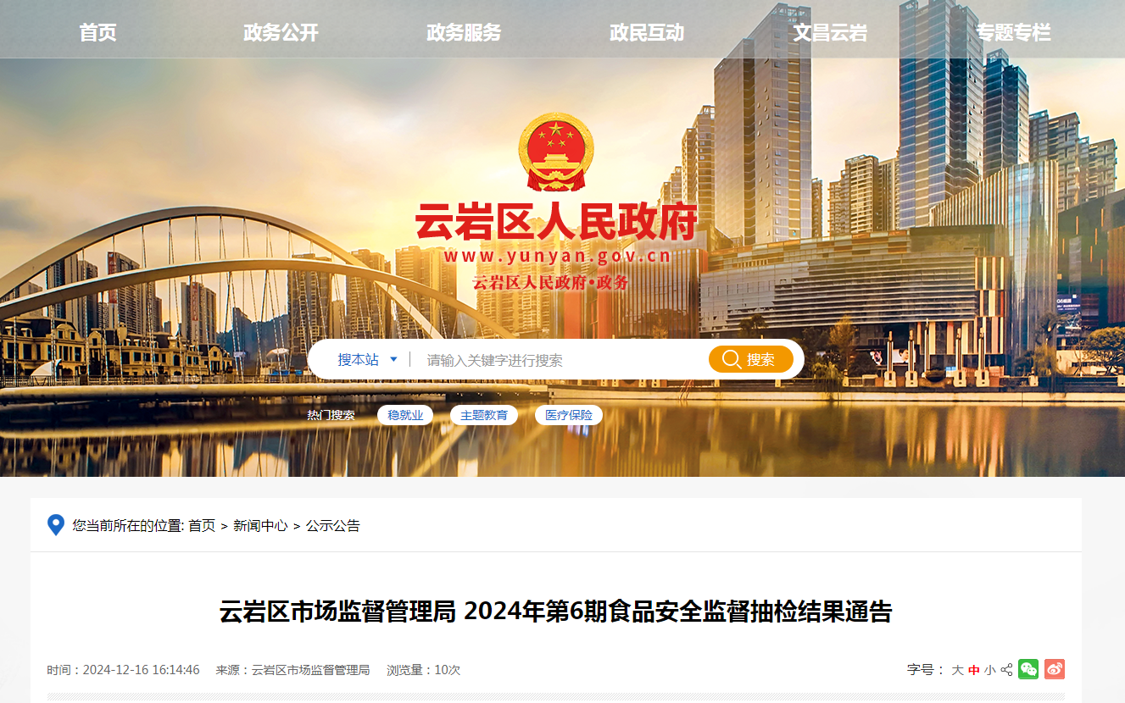
Task: Open the 政务服务 menu item
Action: (464, 33)
